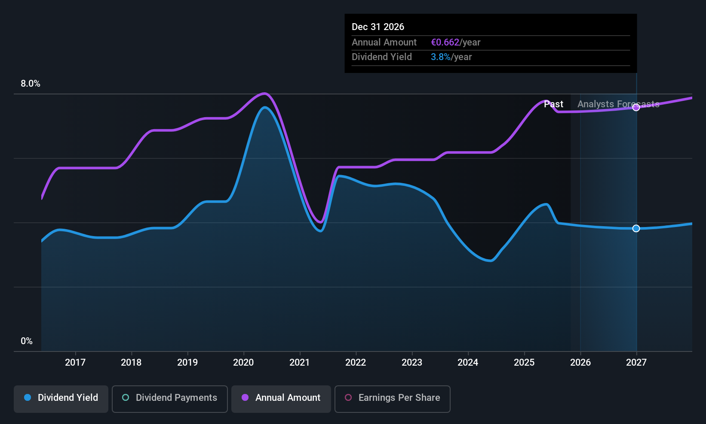Select the white marker on the purple forecast line

coord(636,107)
